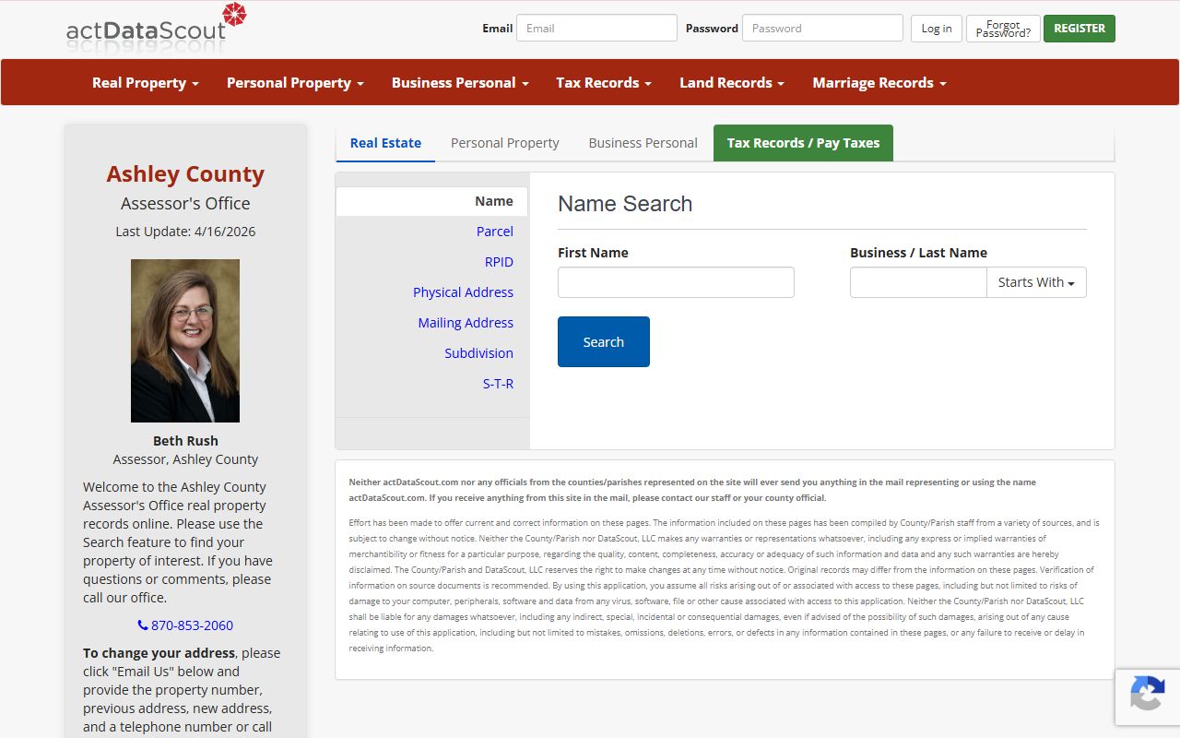The image size is (1180, 738).
Task: Select the Subdivision search option
Action: [478, 353]
